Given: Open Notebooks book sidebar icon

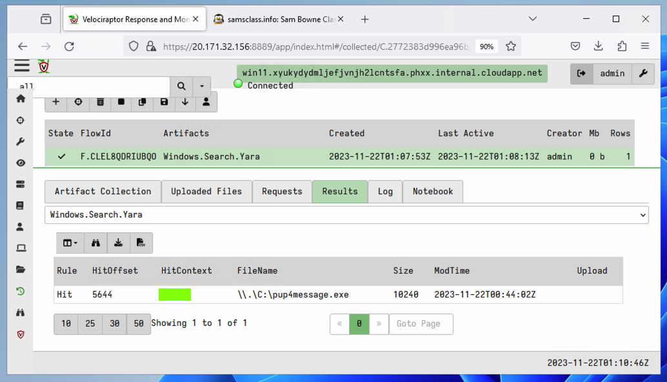Looking at the screenshot, I should click(21, 205).
